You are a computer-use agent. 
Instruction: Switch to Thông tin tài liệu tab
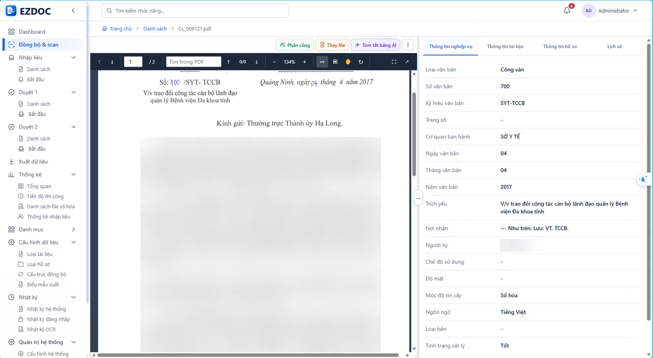(x=505, y=46)
